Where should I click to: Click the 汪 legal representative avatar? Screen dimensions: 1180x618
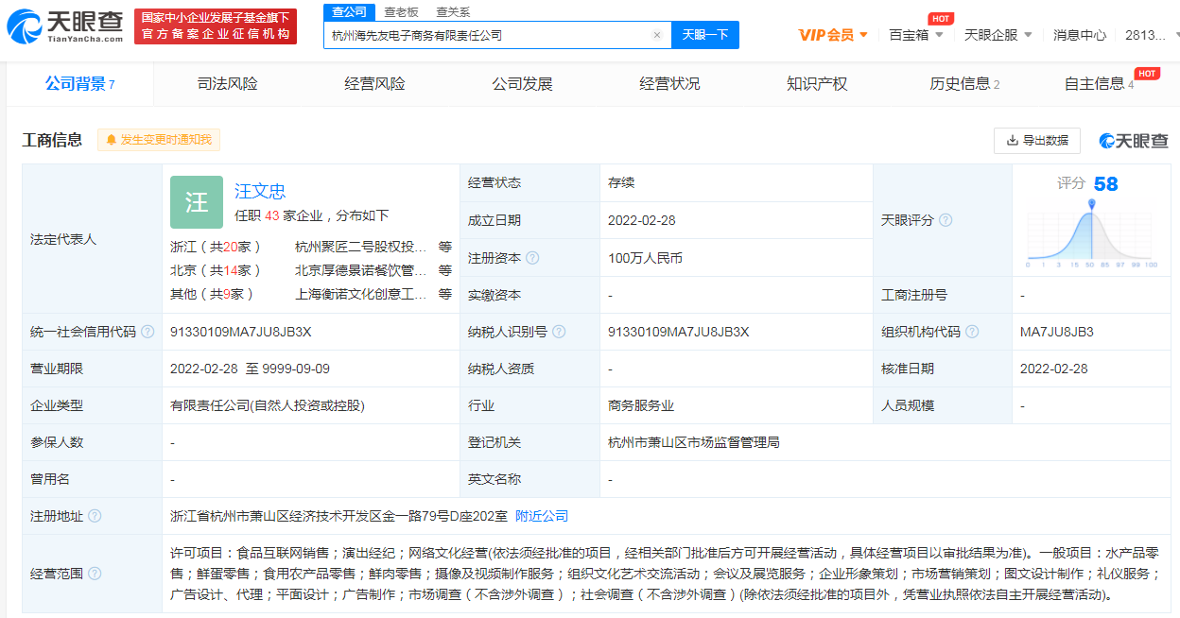[x=197, y=202]
